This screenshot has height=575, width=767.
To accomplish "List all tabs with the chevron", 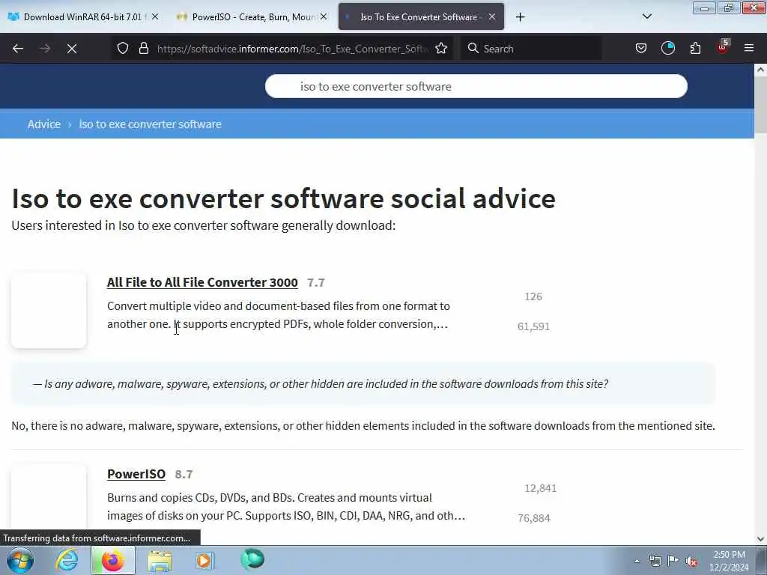I will 646,16.
